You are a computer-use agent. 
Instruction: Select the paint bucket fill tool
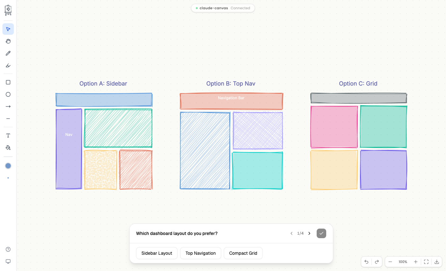pos(8,147)
